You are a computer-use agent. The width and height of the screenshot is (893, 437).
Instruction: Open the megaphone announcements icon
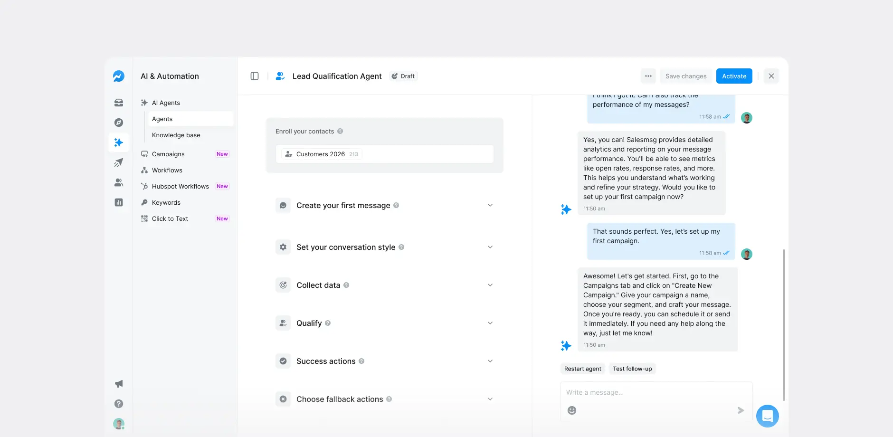[x=119, y=384]
